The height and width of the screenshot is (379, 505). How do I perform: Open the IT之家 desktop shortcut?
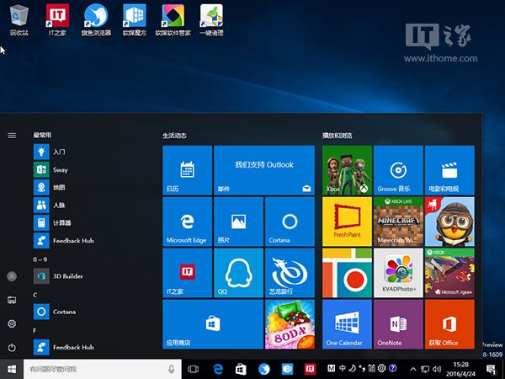click(x=57, y=19)
